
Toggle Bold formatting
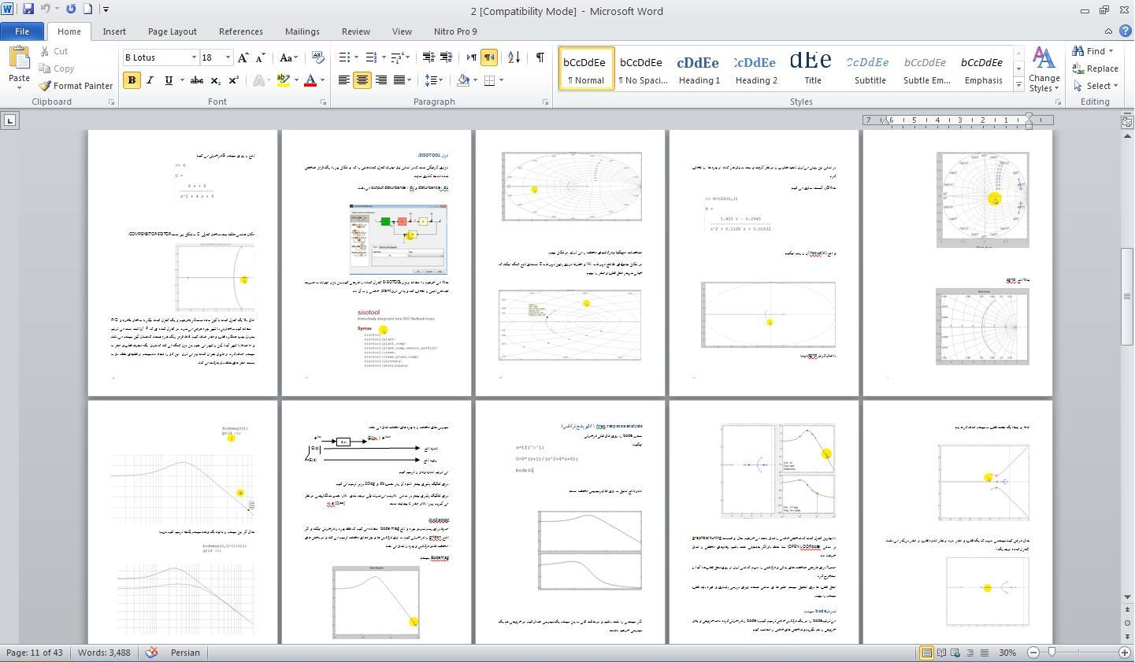[x=132, y=80]
